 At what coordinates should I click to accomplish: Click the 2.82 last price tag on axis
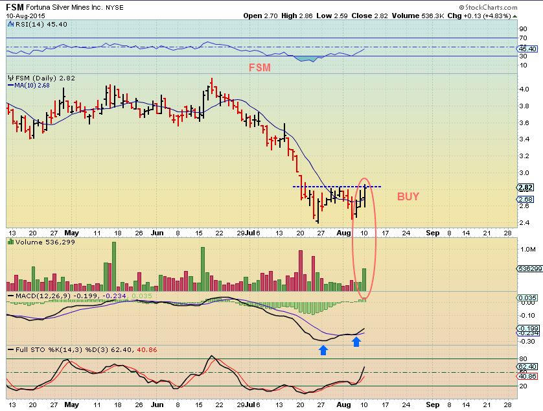tap(526, 187)
